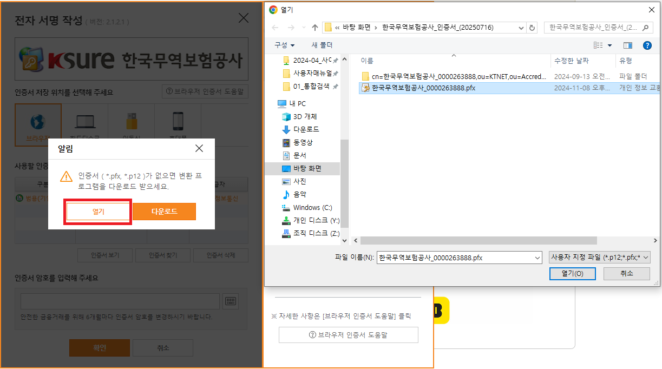Open 사진 in the navigation pane

(294, 181)
